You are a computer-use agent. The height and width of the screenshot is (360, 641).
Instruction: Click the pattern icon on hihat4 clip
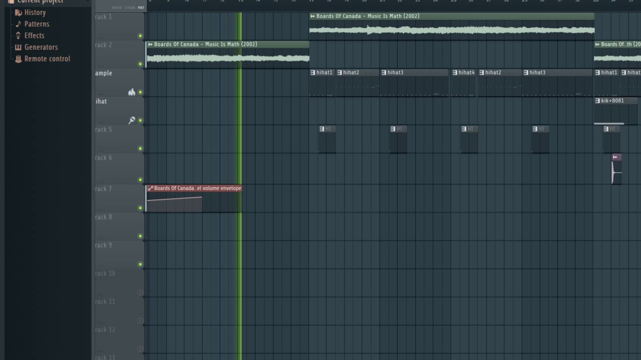click(x=455, y=72)
